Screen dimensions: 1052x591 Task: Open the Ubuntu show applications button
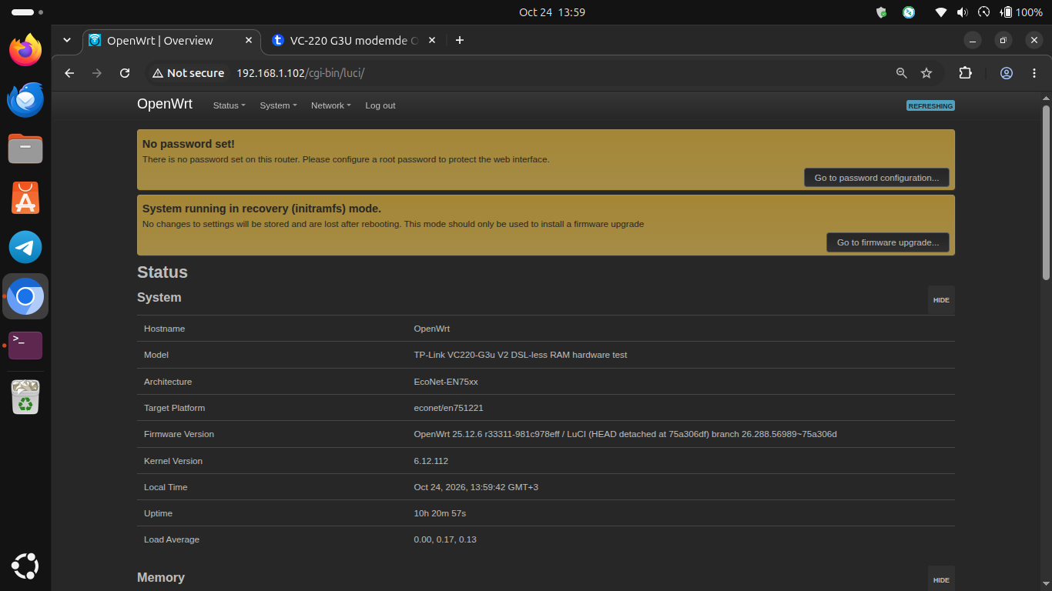[x=25, y=567]
